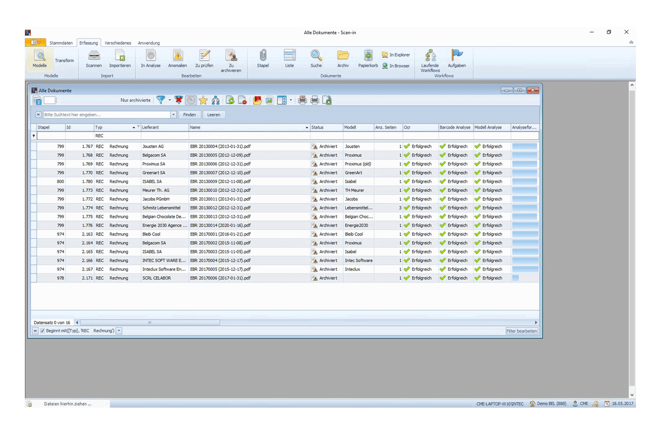This screenshot has height=434, width=663.
Task: Click the Finden button
Action: (x=190, y=115)
